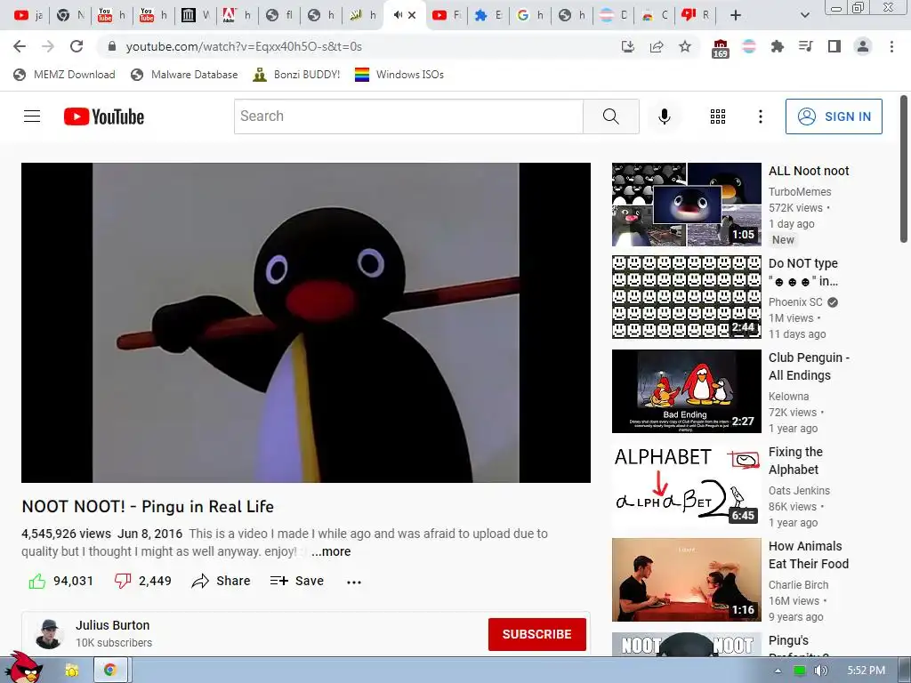This screenshot has height=683, width=911.
Task: Open Chrome in the taskbar
Action: click(x=109, y=671)
